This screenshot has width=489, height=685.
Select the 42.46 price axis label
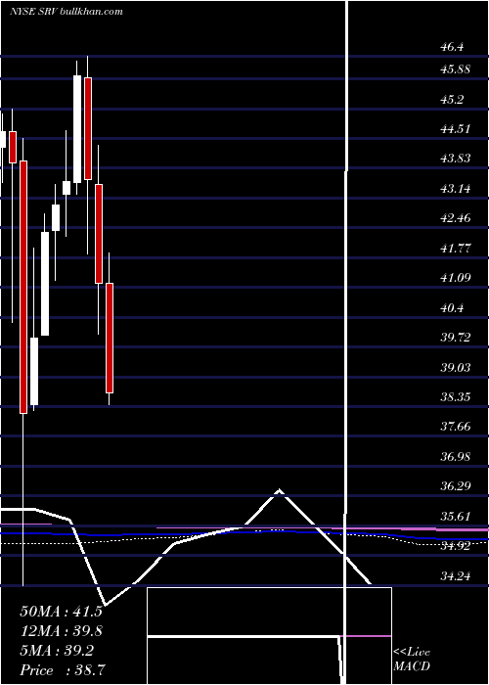[456, 218]
